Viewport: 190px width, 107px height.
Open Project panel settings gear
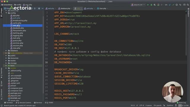[x=39, y=9]
